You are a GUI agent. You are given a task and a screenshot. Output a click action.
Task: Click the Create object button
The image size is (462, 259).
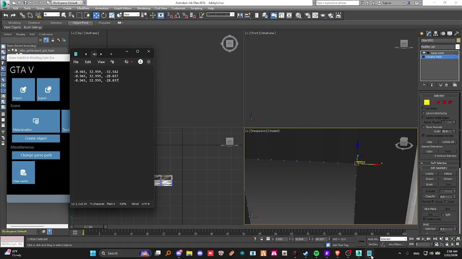coord(36,138)
